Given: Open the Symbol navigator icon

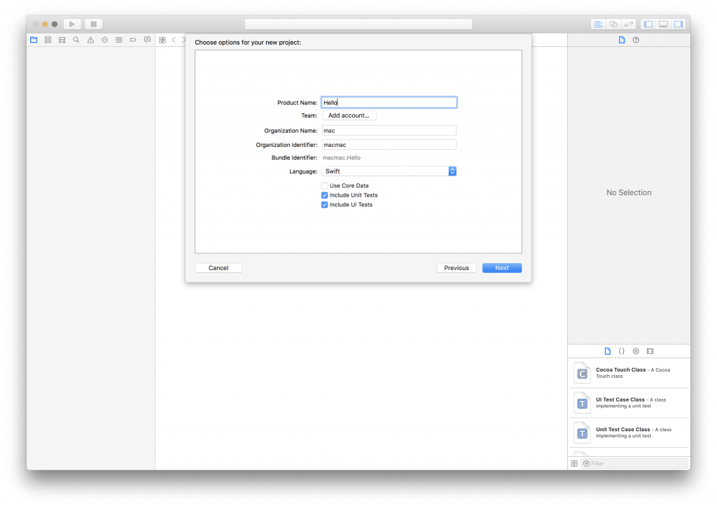Looking at the screenshot, I should (62, 40).
